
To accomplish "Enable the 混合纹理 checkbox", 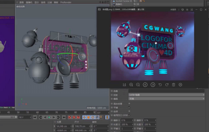I will [x=129, y=103].
